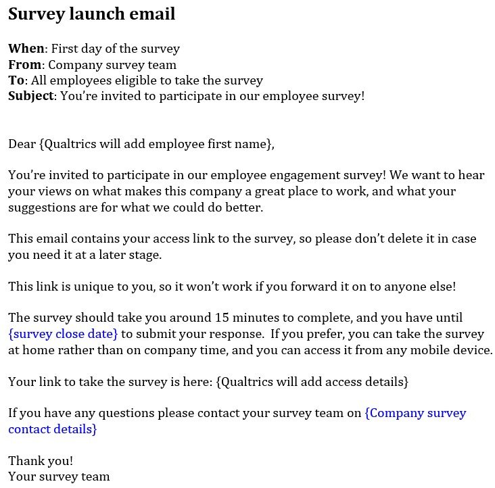
Task: Click the "Thank you!" closing line
Action: (x=41, y=461)
